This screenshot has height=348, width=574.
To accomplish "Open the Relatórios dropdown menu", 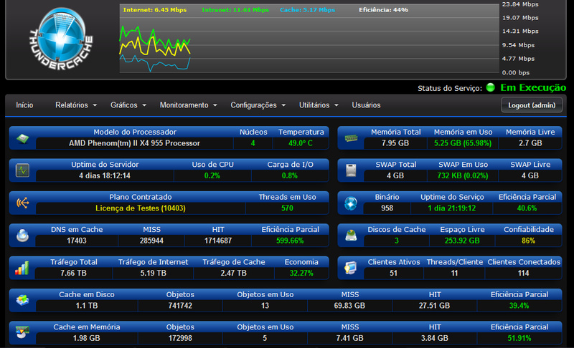I will (x=76, y=105).
